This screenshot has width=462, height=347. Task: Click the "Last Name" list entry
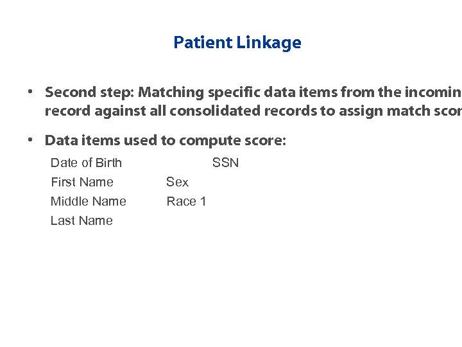81,220
